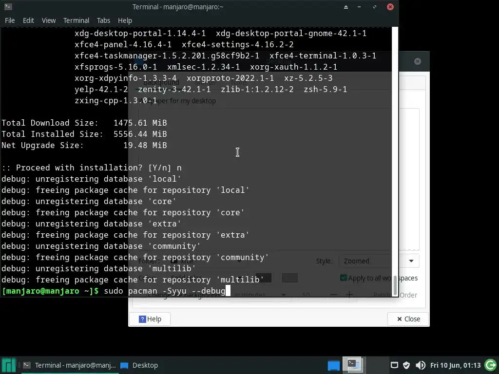Click 'xfce4-settings-4.16.2-2' package text
Image resolution: width=499 pixels, height=374 pixels.
pyautogui.click(x=238, y=44)
